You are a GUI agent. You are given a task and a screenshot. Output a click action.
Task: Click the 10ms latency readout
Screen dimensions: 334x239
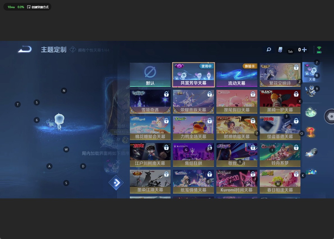[11, 7]
